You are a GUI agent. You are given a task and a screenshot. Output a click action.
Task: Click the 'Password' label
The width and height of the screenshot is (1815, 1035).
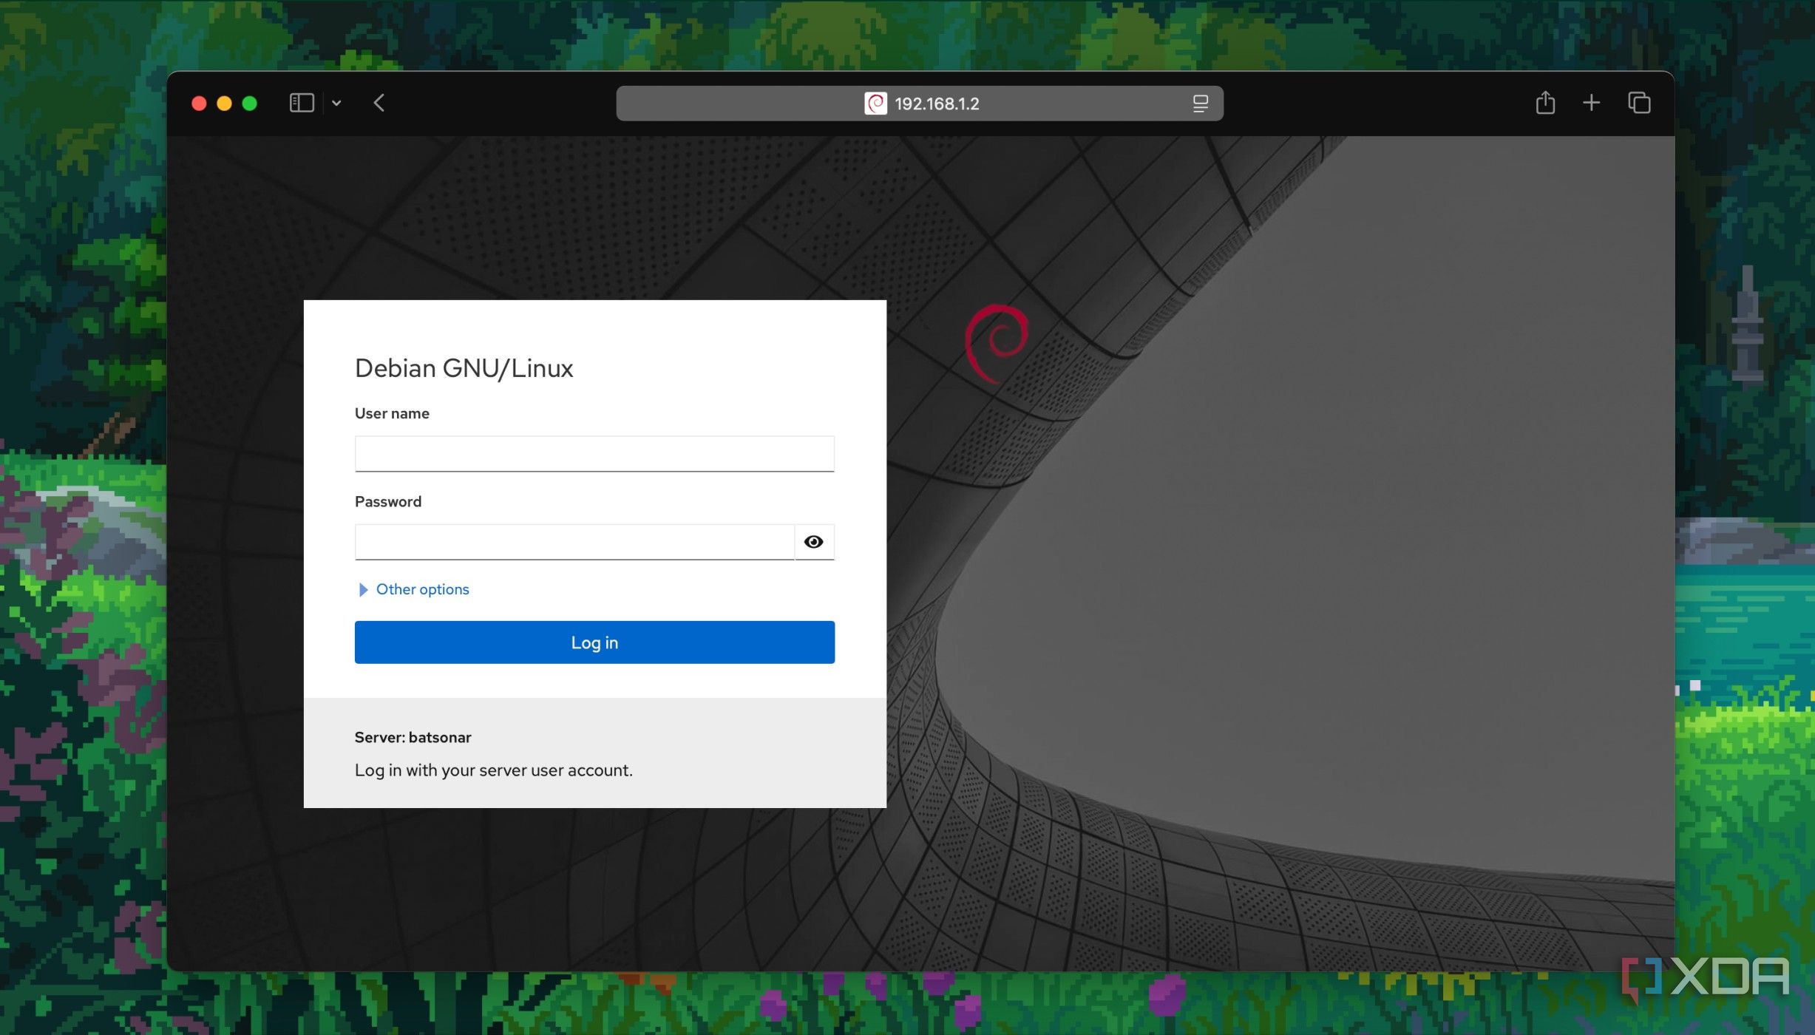tap(388, 501)
